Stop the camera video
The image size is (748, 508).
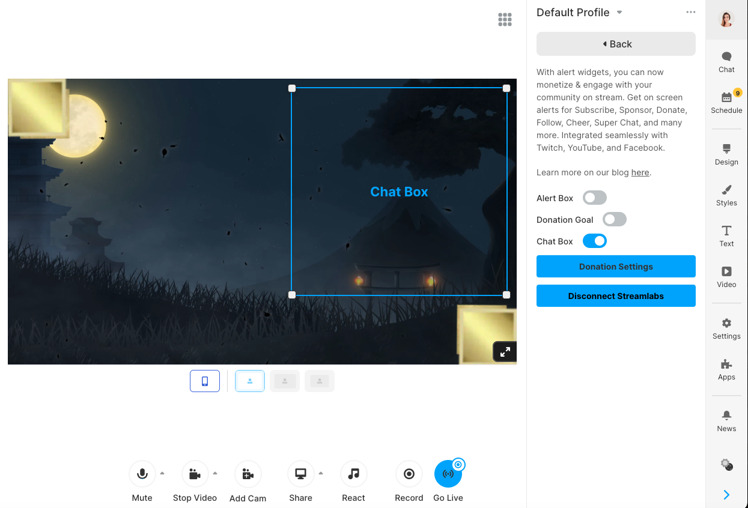[x=195, y=474]
